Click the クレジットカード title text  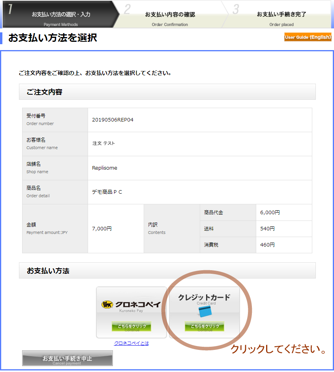point(204,297)
